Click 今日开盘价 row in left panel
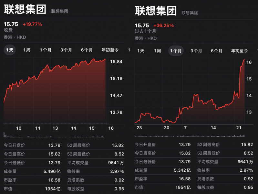Image resolution: width=258 pixels, height=194 pixels. pyautogui.click(x=32, y=145)
